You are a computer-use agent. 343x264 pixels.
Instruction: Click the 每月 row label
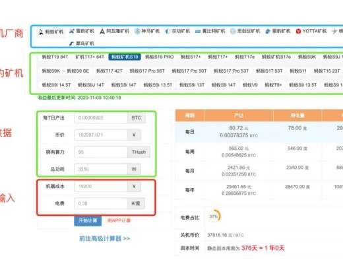(x=190, y=171)
